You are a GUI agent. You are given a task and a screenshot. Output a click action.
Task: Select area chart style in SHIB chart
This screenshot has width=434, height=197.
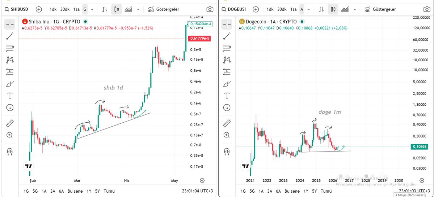128,9
